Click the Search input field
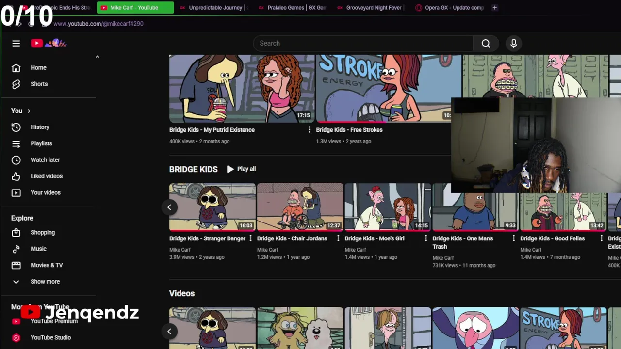Image resolution: width=621 pixels, height=349 pixels. [363, 43]
